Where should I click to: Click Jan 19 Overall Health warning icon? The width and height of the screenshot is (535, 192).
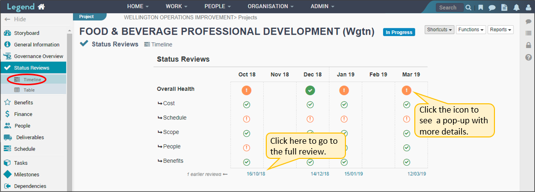344,90
